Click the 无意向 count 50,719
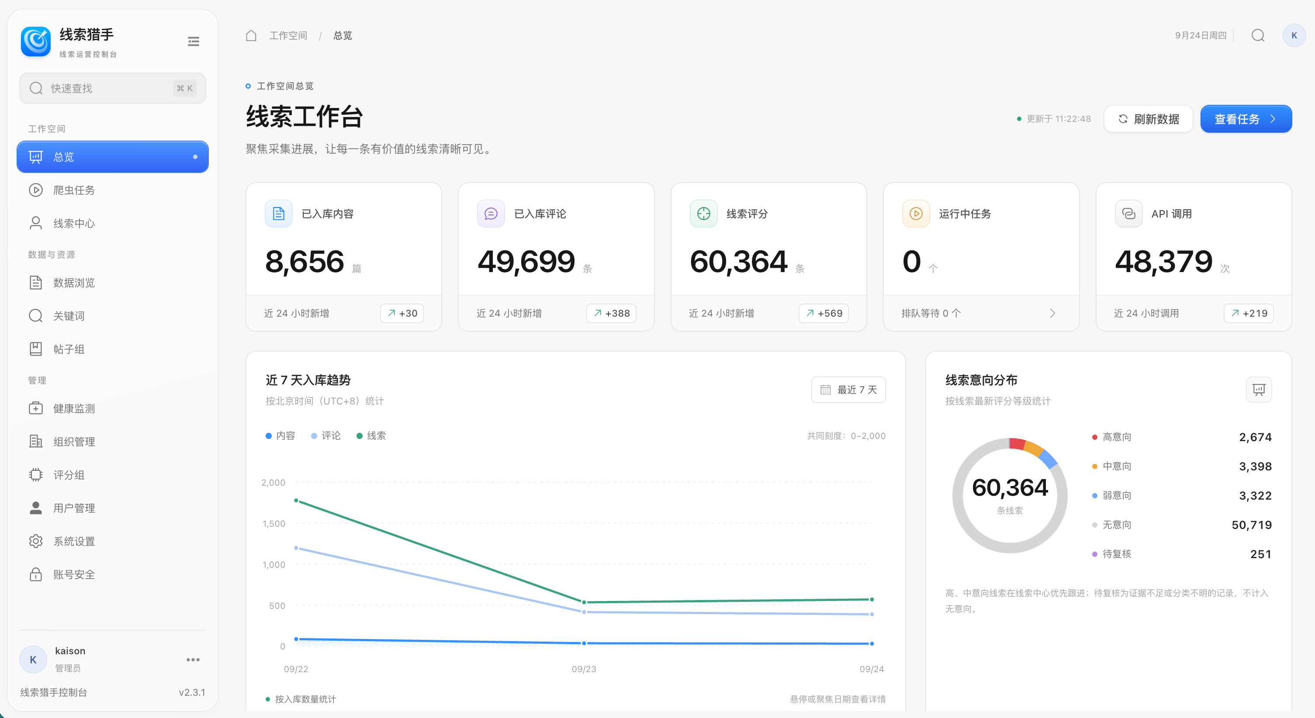 coord(1251,525)
